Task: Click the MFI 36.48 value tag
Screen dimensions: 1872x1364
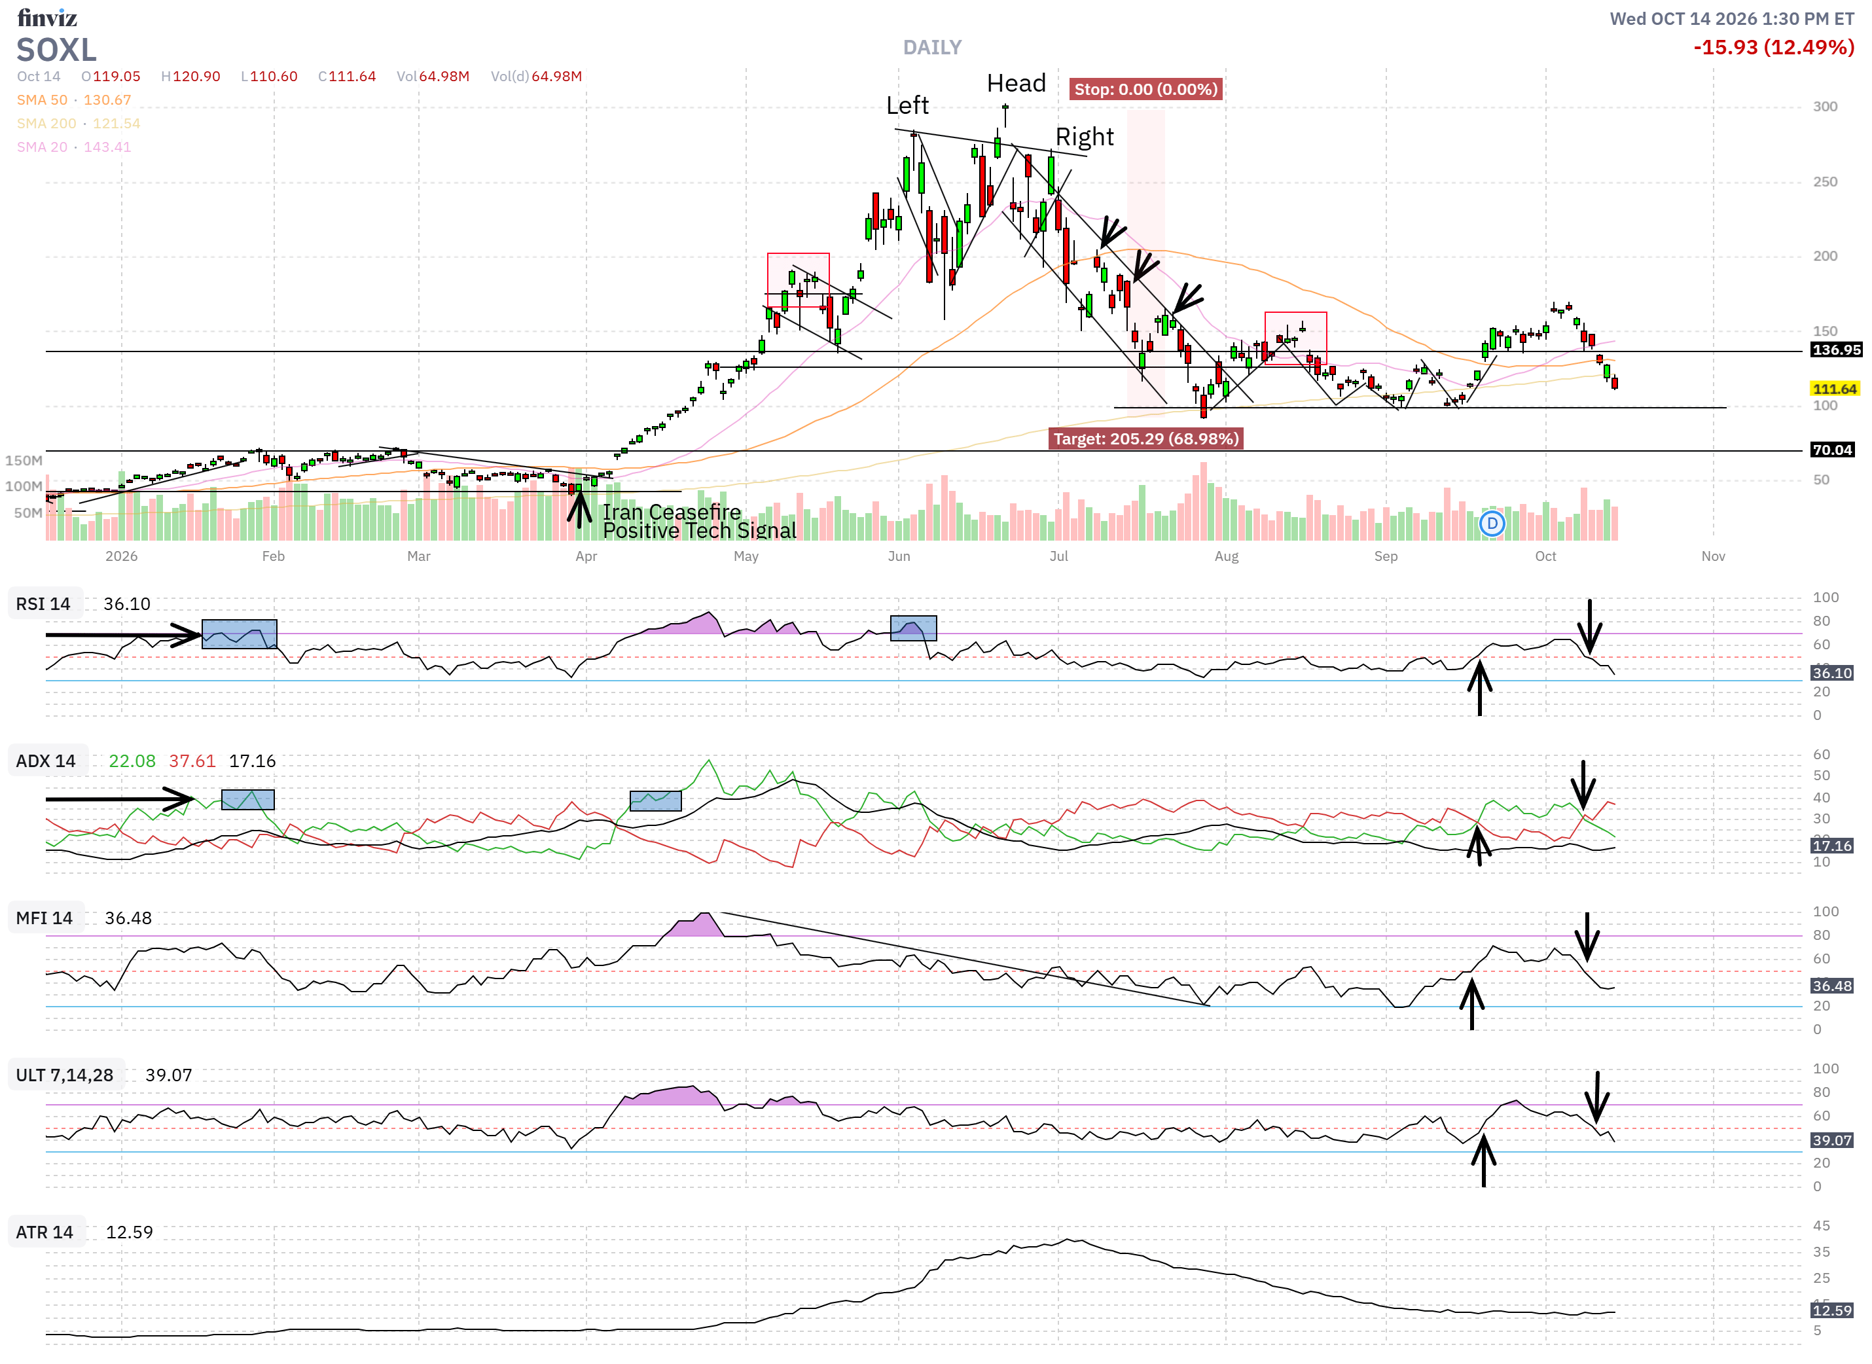Action: point(1831,986)
